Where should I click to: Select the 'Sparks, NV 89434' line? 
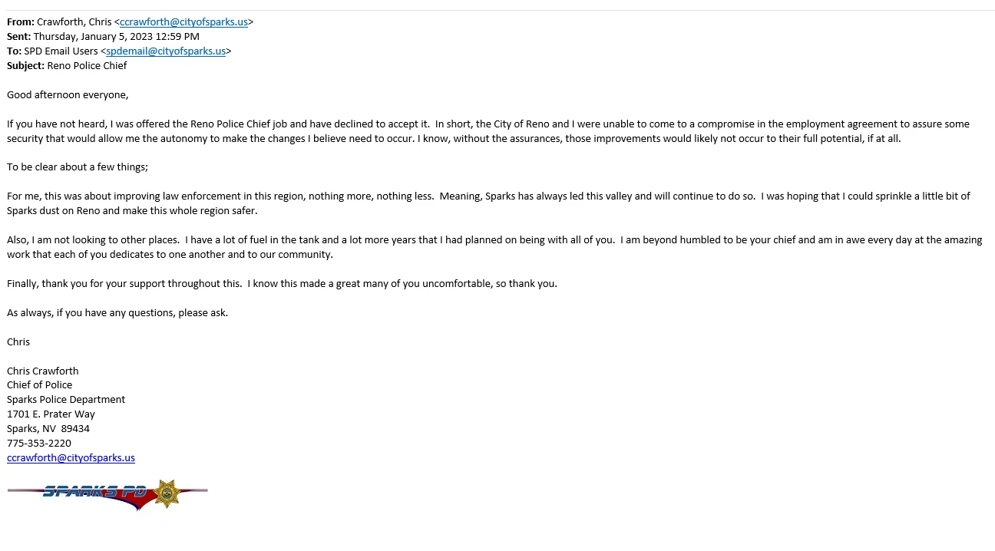48,429
